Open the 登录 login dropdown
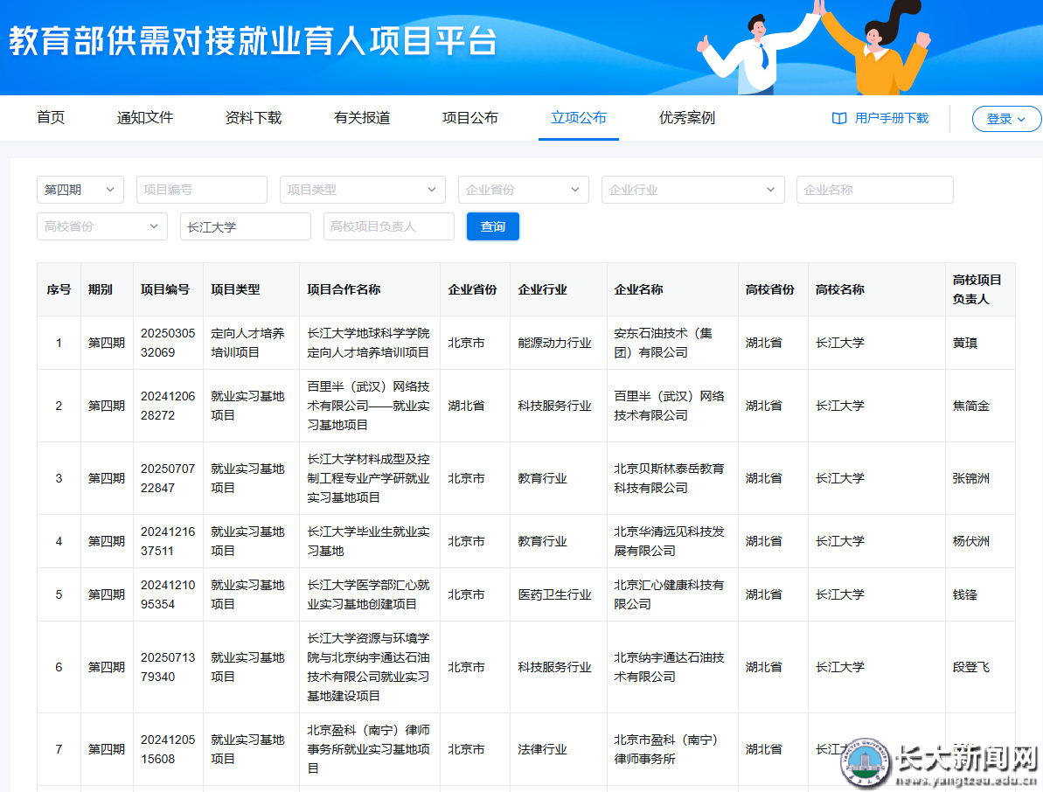1043x792 pixels. click(1006, 119)
